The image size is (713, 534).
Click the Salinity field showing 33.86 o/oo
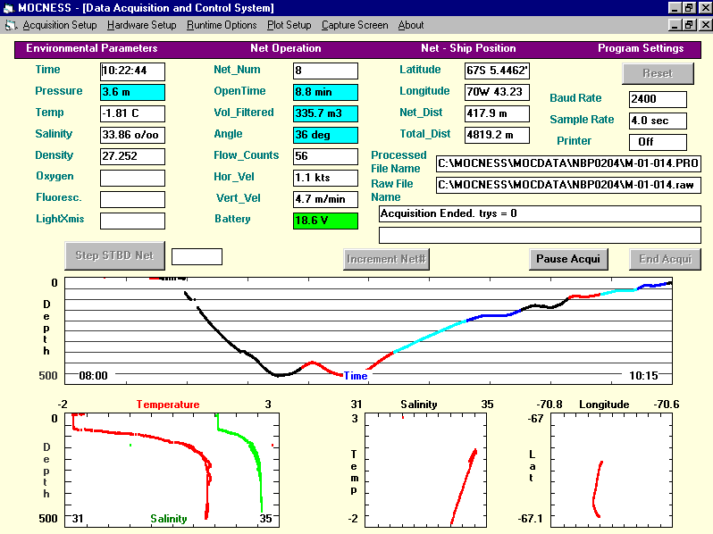click(132, 135)
